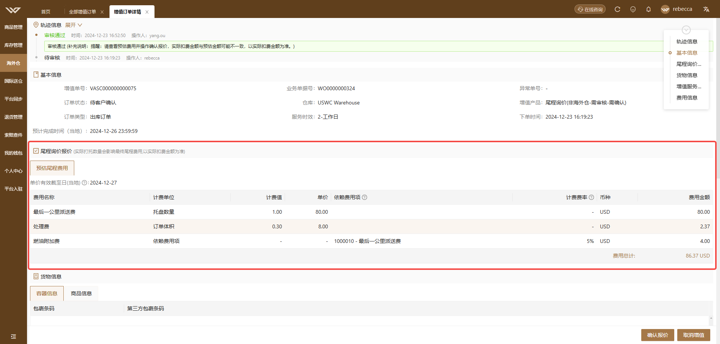Click the icon beside 尾程询价报价 heading
This screenshot has height=344, width=720.
pyautogui.click(x=36, y=151)
